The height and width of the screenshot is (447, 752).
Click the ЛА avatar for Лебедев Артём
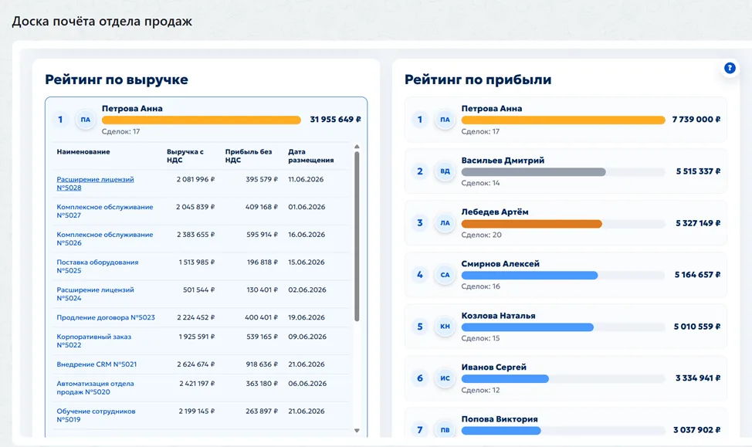(445, 223)
